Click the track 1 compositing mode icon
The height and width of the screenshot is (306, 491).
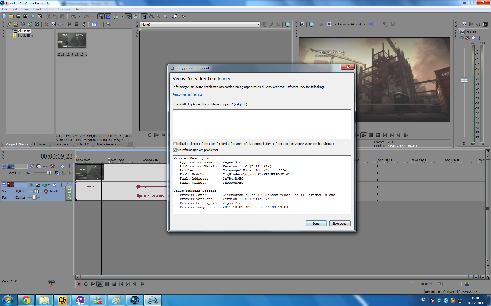click(57, 173)
